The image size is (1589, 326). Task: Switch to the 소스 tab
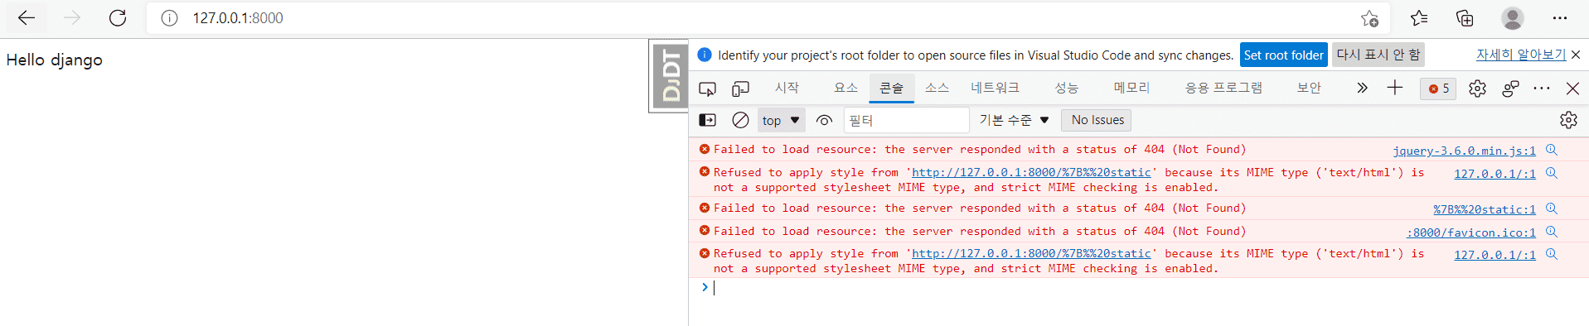coord(937,88)
